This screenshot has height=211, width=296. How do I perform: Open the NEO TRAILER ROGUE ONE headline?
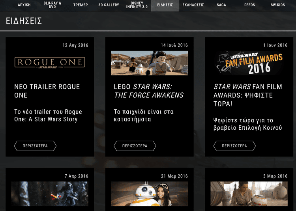coord(47,91)
